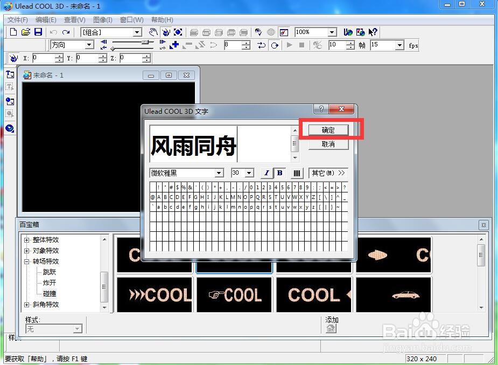This screenshot has height=365, width=498.
Task: Click the vertical bars alignment icon
Action: [x=297, y=173]
